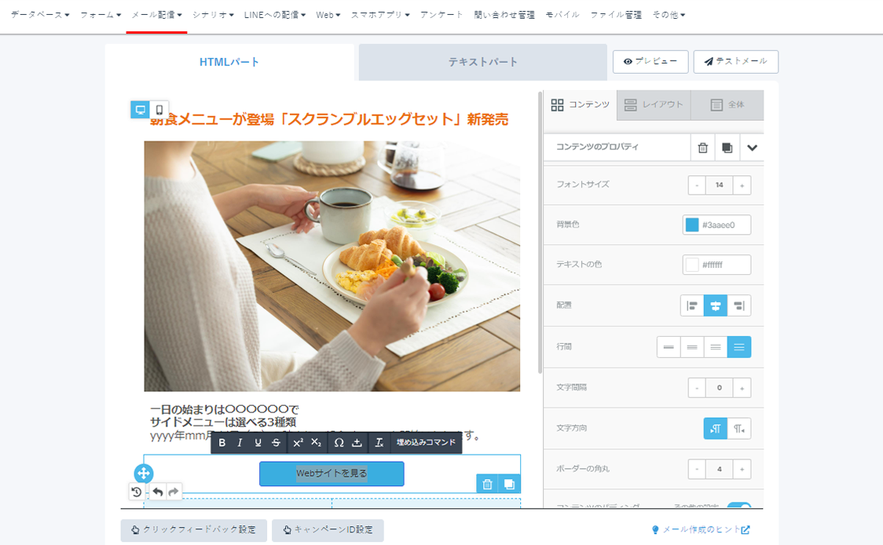Open the スマホアプリ dropdown menu
Image resolution: width=883 pixels, height=545 pixels.
coord(381,15)
